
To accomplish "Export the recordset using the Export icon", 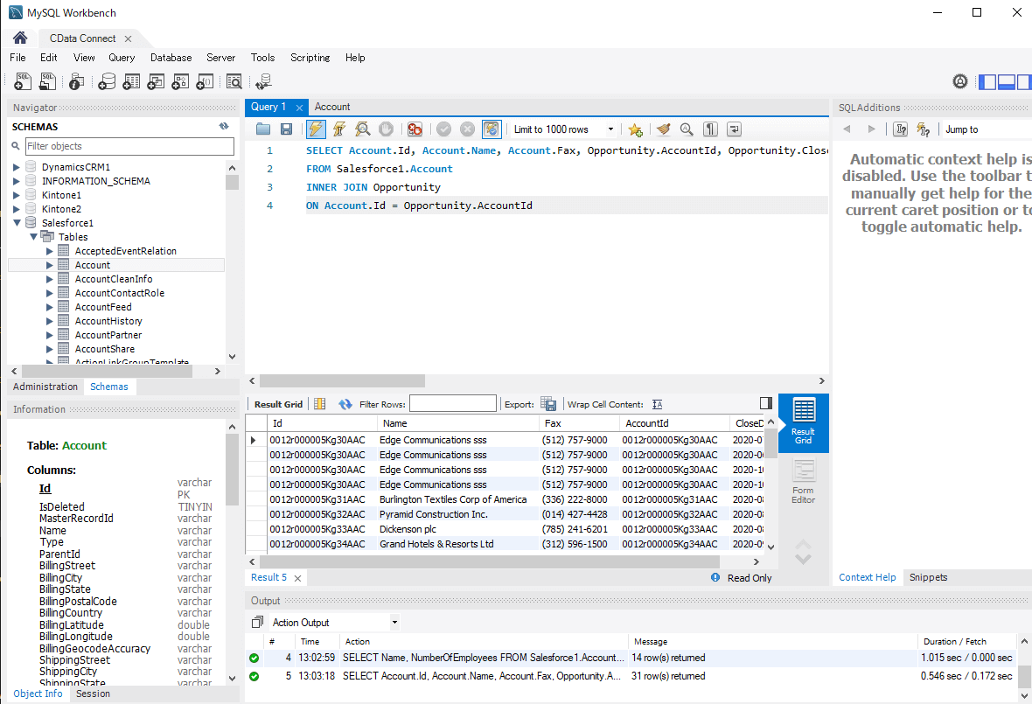I will point(548,404).
